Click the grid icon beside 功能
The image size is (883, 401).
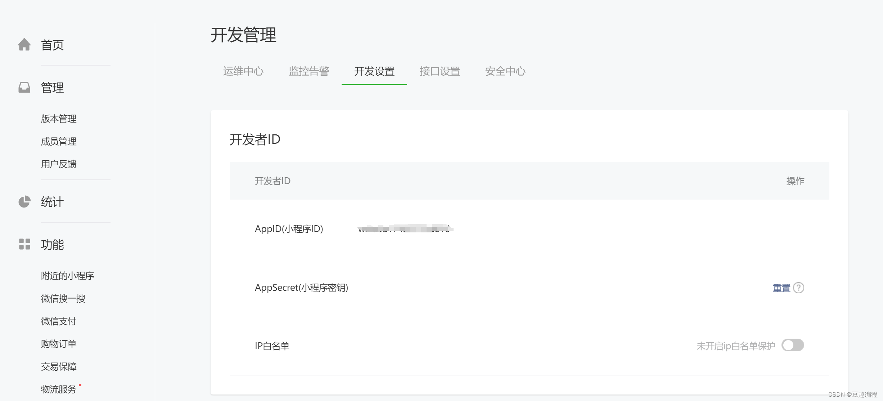24,244
